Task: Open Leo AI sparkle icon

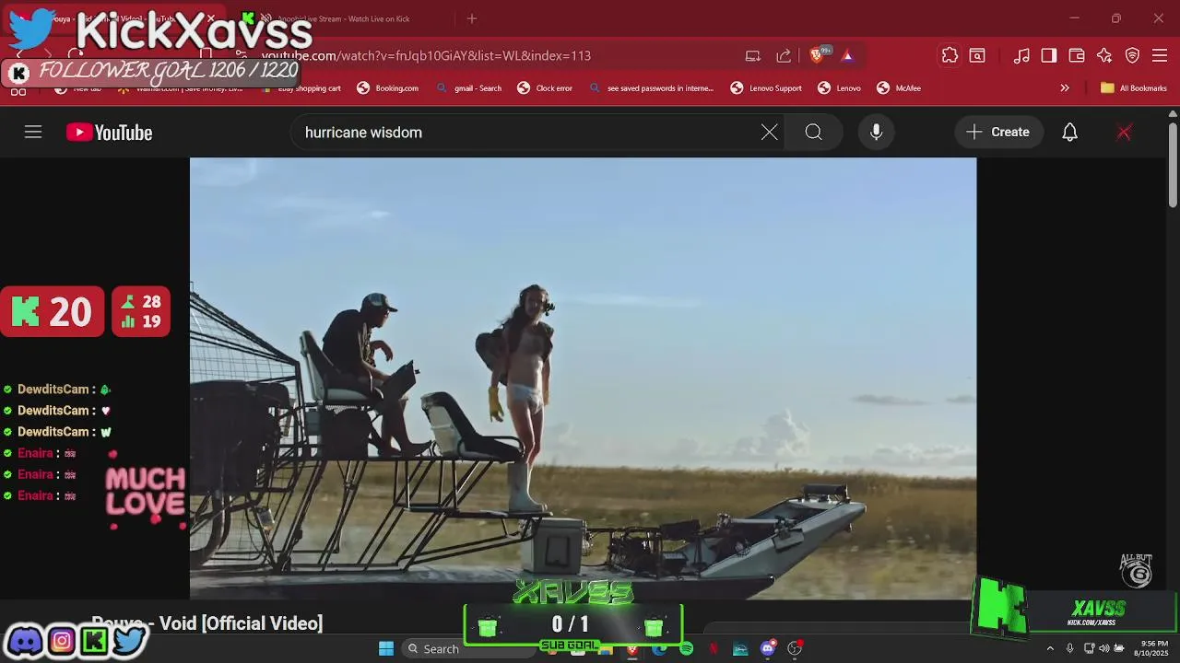Action: coord(1104,55)
